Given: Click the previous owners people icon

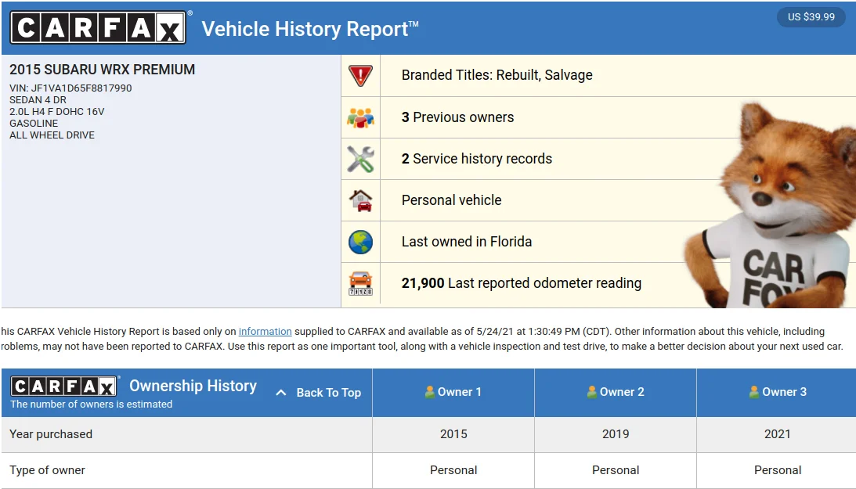Looking at the screenshot, I should pos(360,117).
